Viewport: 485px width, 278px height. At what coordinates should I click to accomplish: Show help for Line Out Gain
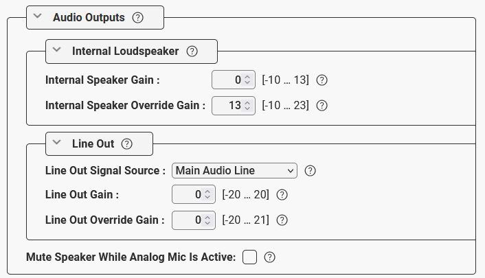point(281,195)
